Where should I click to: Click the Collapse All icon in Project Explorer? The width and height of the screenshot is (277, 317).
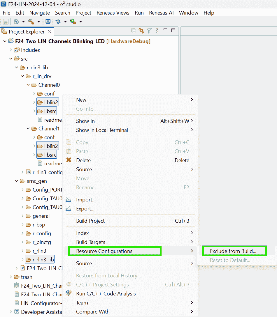pos(134,31)
